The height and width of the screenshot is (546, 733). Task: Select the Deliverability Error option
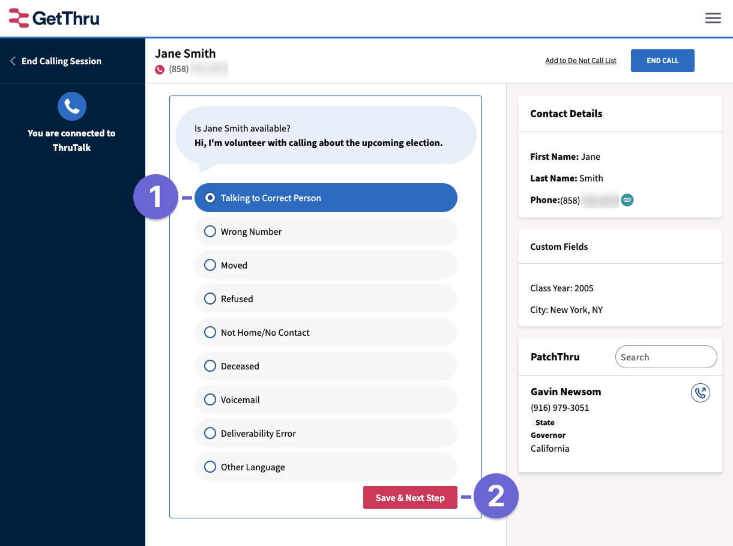[x=326, y=433]
